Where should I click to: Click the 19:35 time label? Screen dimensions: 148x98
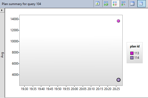click(33, 89)
